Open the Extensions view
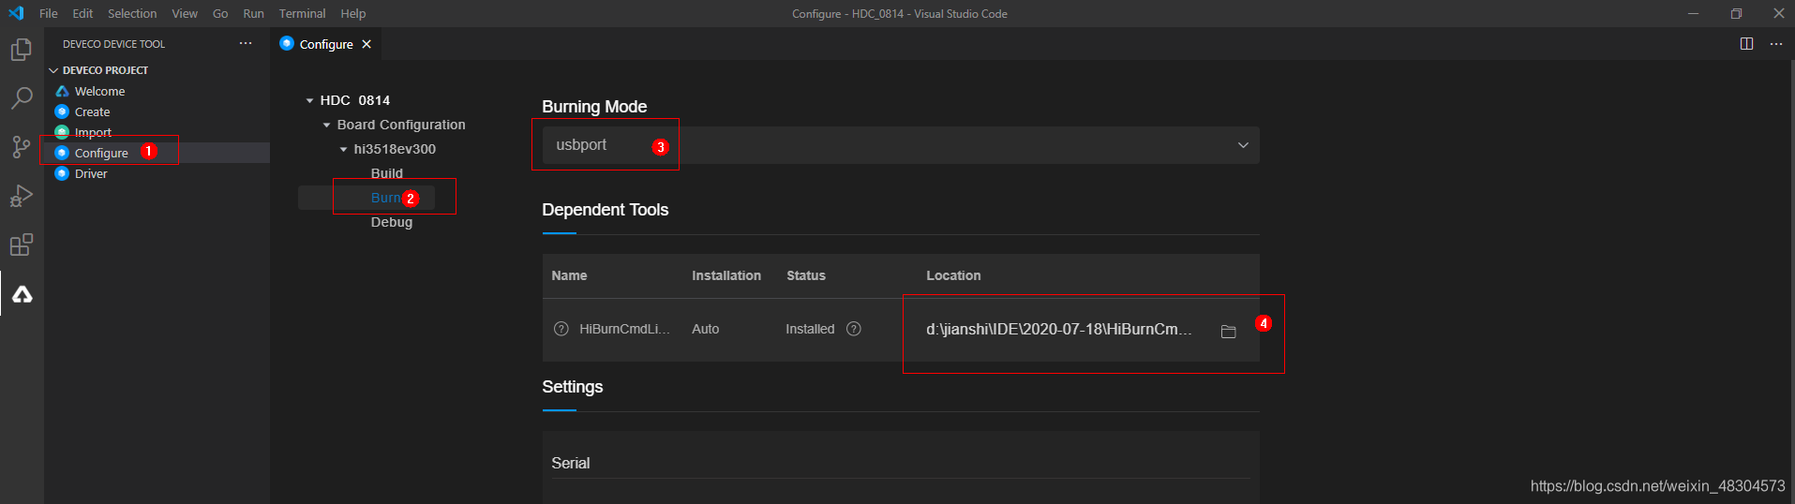 click(x=21, y=245)
